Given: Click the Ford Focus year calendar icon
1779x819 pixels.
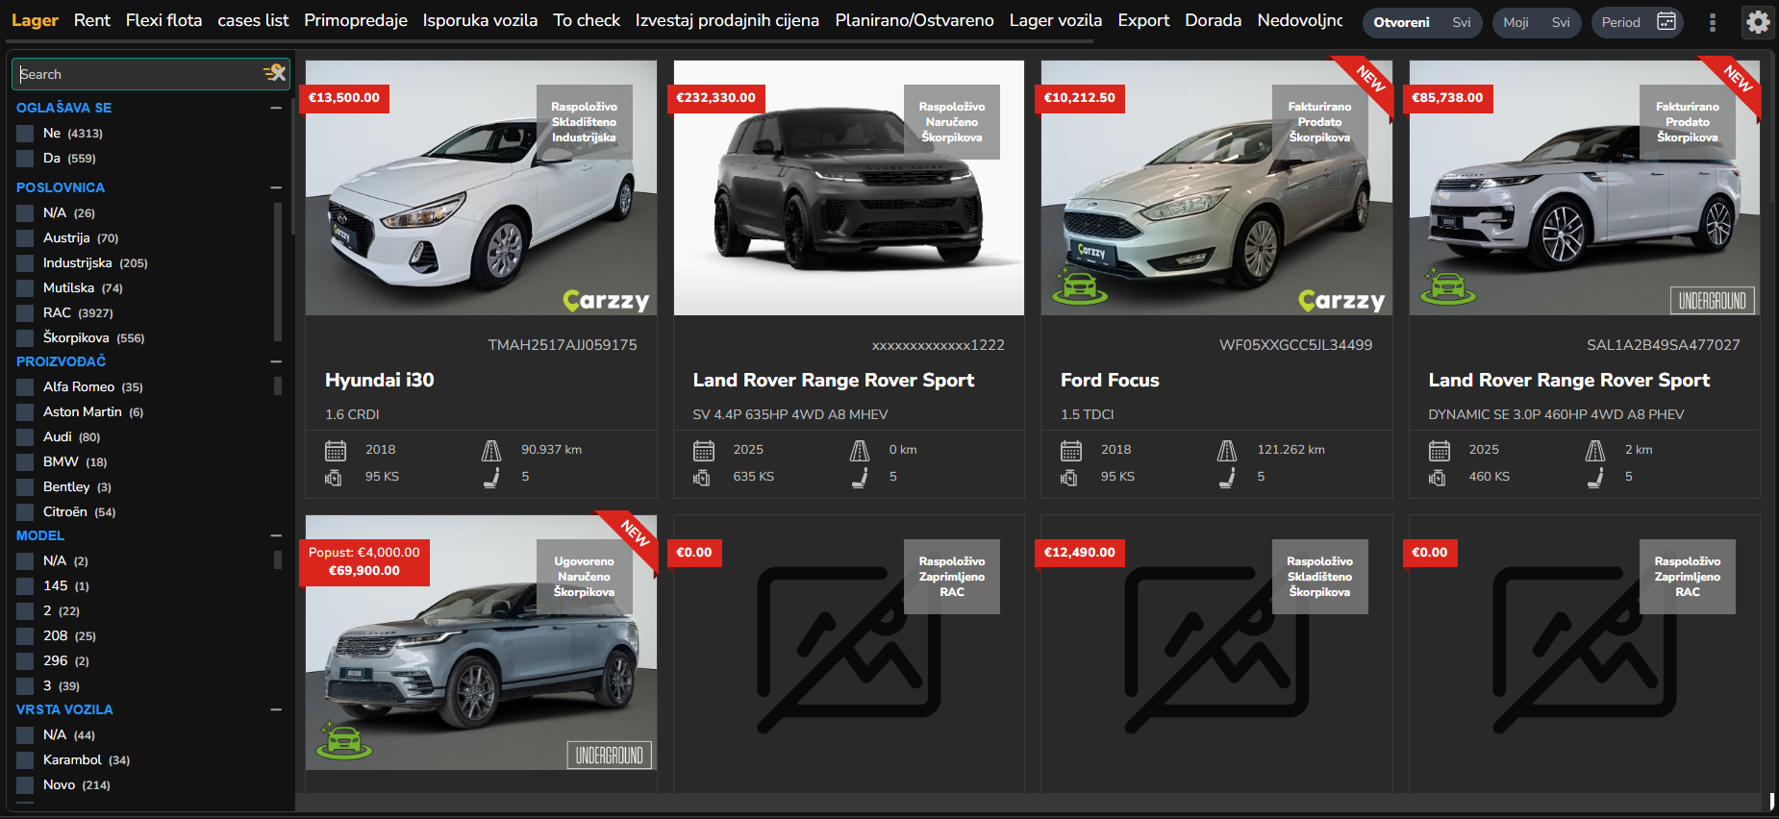Looking at the screenshot, I should (1070, 450).
